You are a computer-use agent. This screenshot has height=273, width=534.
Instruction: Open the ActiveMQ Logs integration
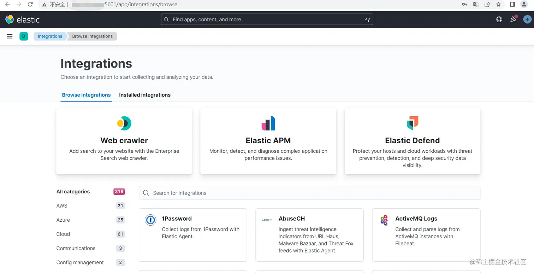click(416, 219)
